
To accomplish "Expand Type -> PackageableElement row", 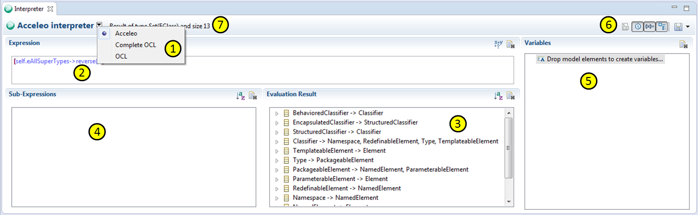I will click(x=277, y=160).
